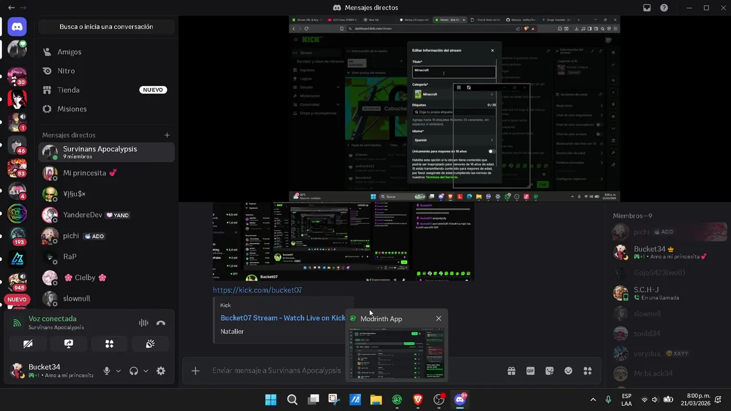Open the YandereDev direct message
Image resolution: width=731 pixels, height=411 pixels.
[x=106, y=215]
